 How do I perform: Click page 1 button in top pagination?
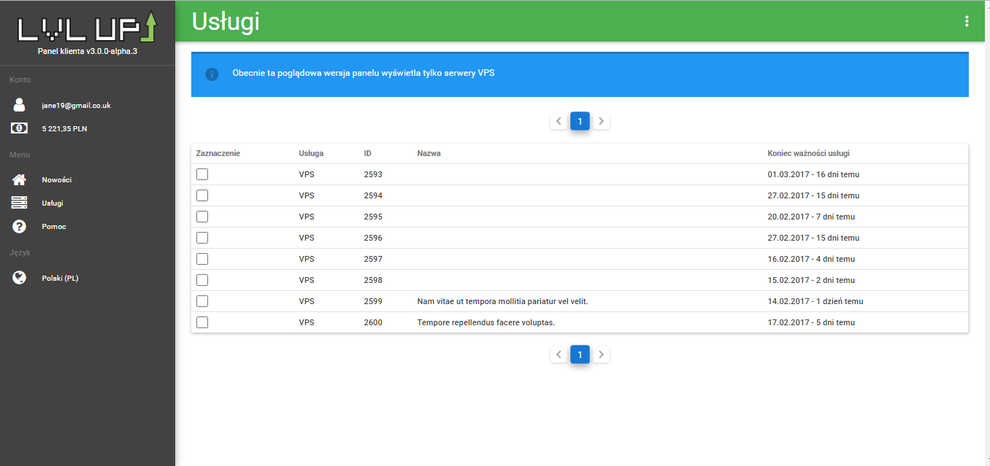tap(580, 121)
